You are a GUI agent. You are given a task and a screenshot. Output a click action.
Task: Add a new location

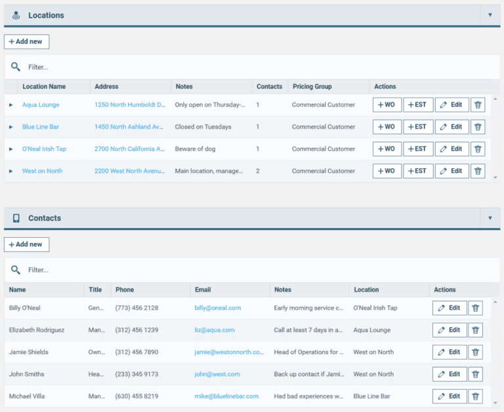tap(26, 41)
